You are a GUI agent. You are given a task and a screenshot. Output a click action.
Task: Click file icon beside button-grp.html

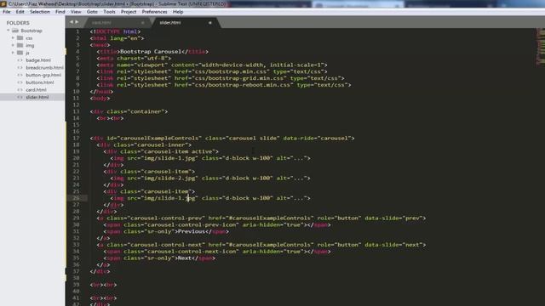(x=20, y=75)
